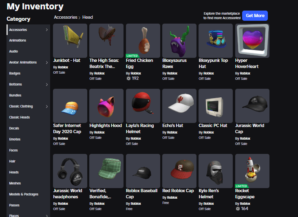Open the Red Roblox Cap title link
The height and width of the screenshot is (217, 298).
[x=178, y=191]
